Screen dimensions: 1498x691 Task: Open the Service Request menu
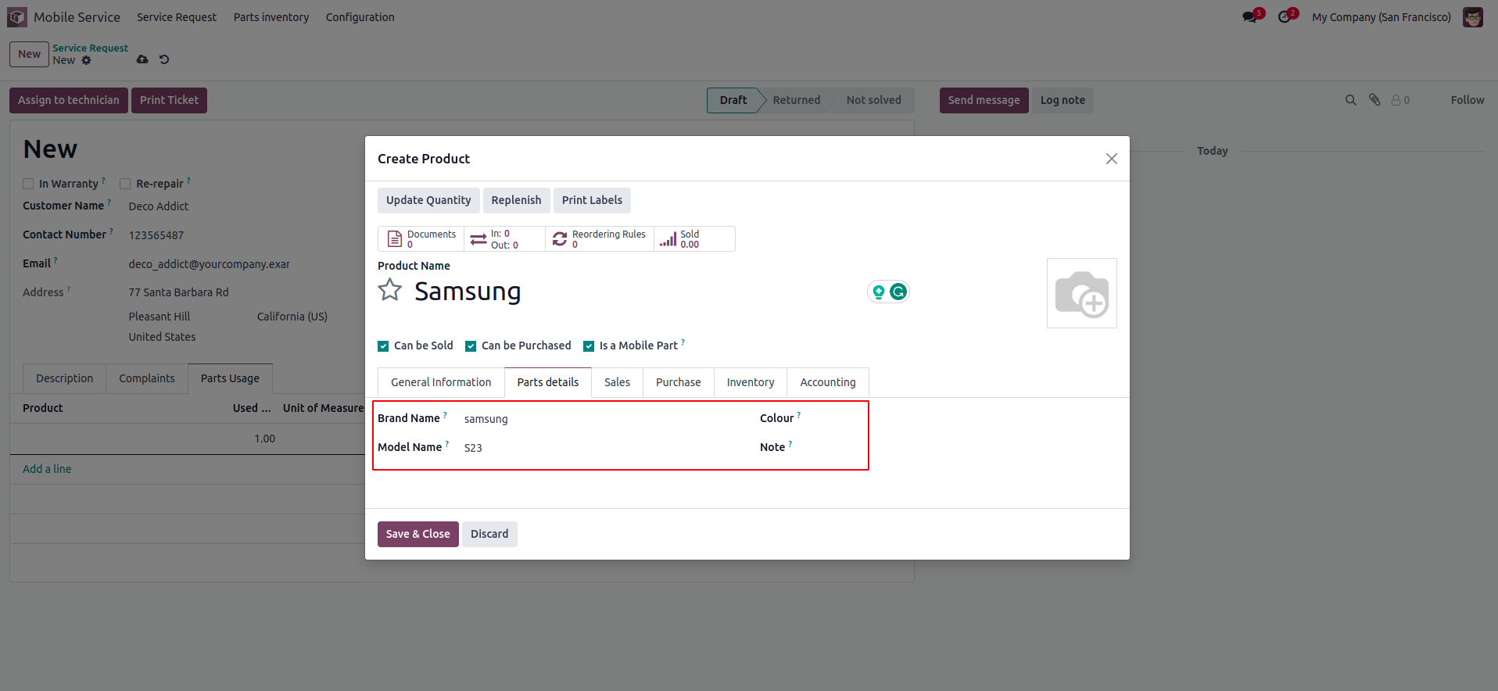(x=177, y=17)
